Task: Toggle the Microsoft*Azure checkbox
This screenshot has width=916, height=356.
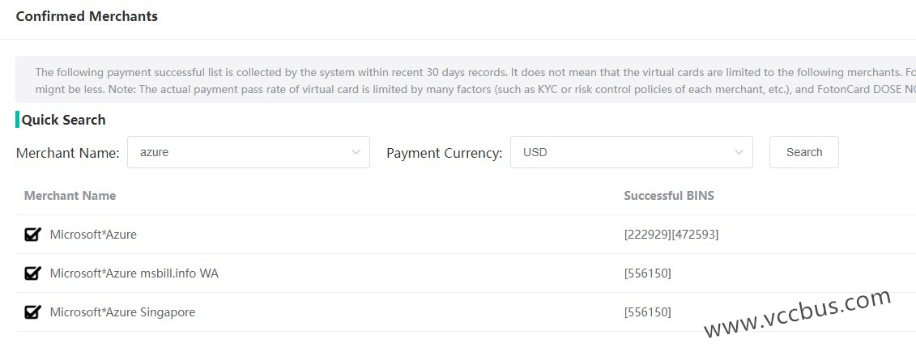Action: (x=32, y=235)
